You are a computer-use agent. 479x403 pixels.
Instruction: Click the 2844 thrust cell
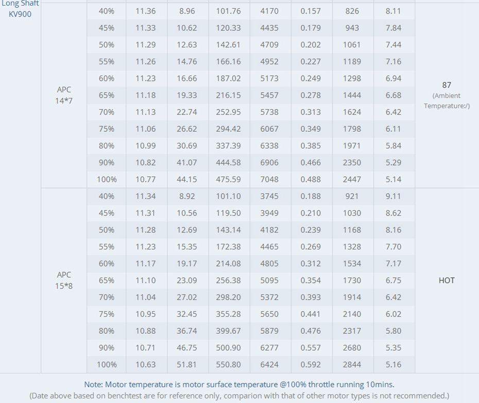coord(352,364)
